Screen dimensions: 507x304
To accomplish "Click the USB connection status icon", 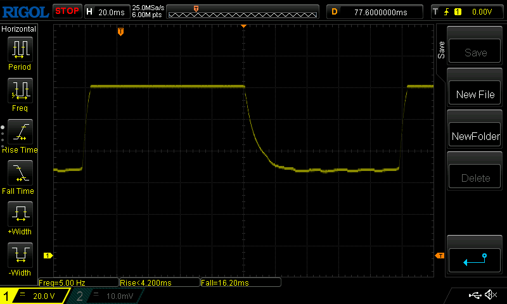I will click(474, 295).
